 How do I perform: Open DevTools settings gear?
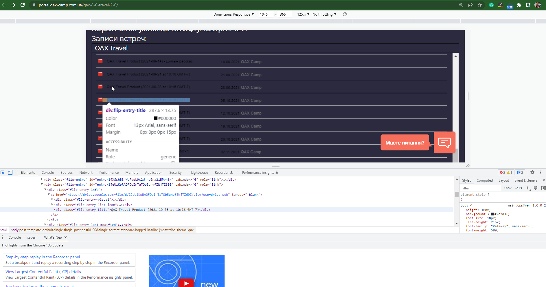click(x=533, y=172)
